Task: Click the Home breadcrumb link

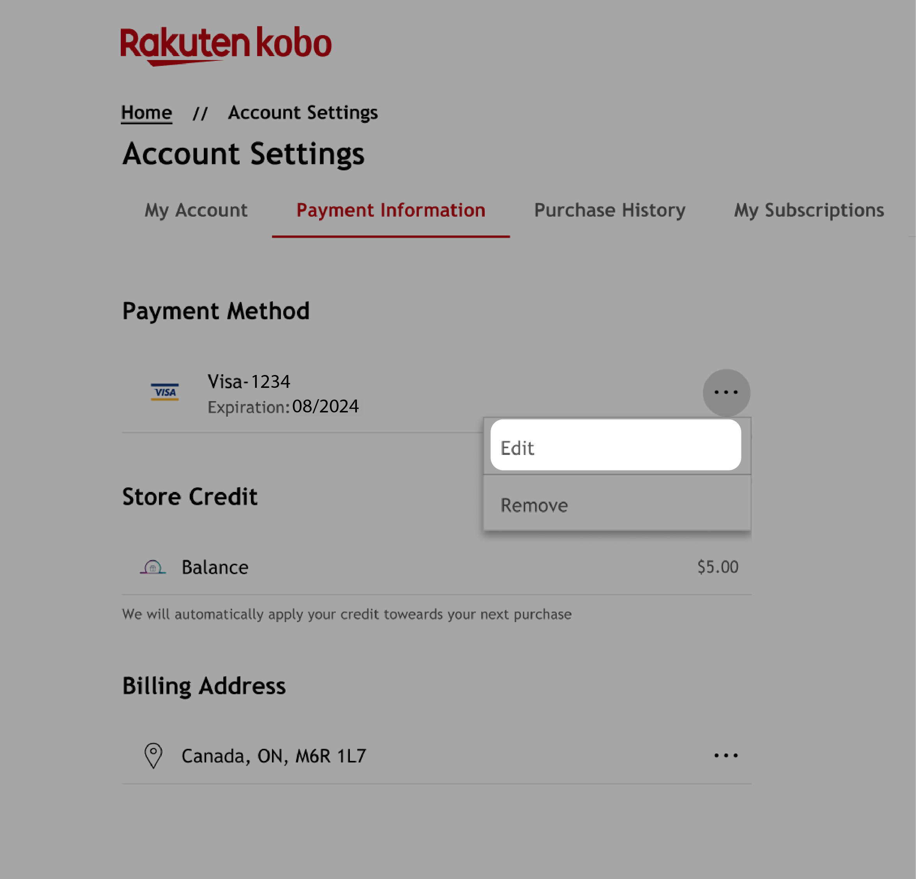Action: [x=146, y=112]
